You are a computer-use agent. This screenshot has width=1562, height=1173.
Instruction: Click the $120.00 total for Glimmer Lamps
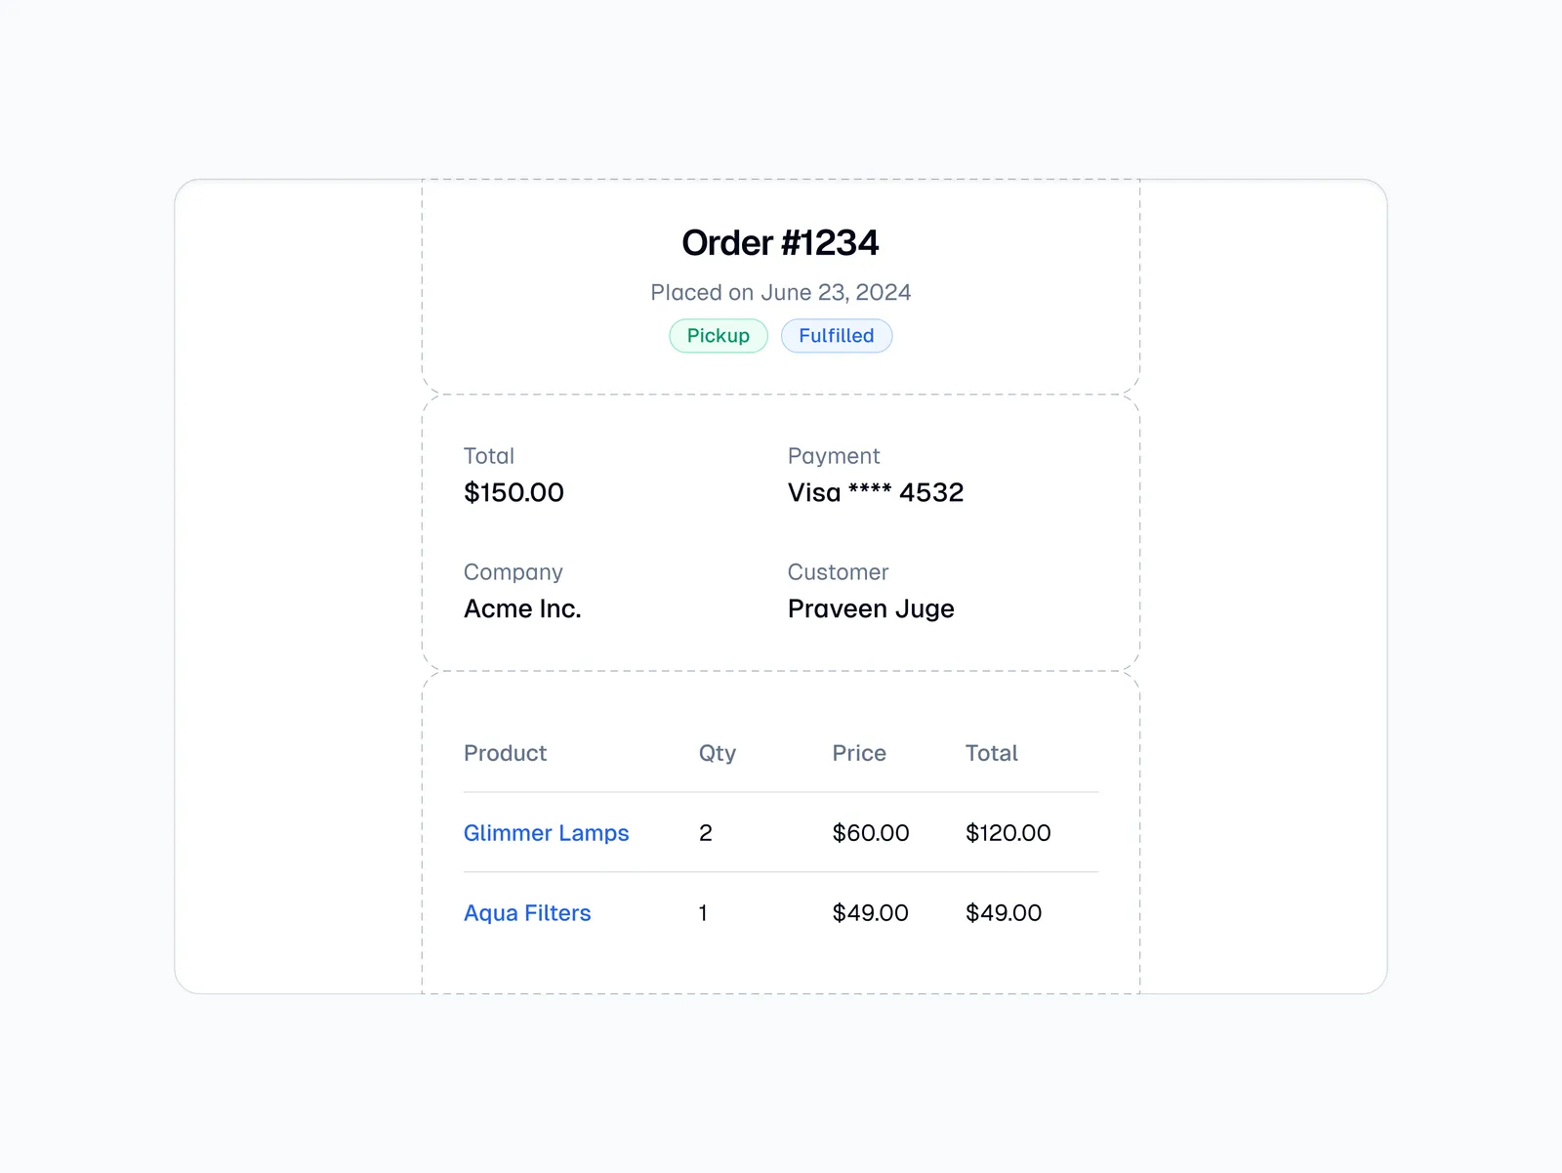click(x=1007, y=833)
